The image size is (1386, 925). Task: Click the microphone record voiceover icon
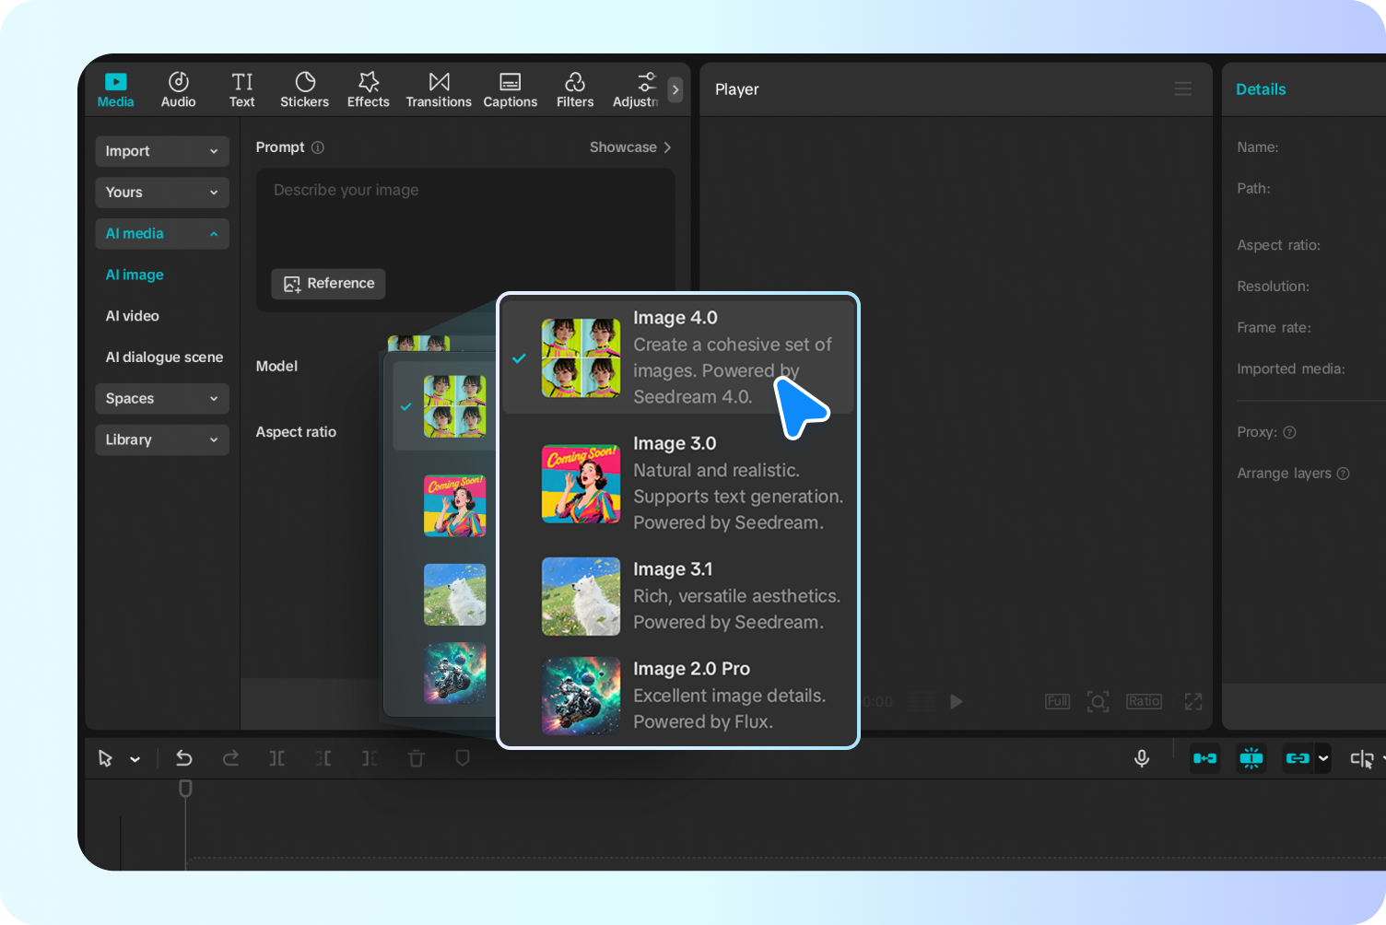pyautogui.click(x=1141, y=758)
